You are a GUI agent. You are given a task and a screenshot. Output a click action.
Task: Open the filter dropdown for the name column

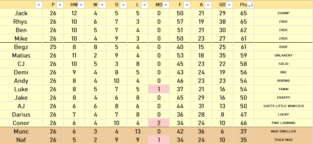[39, 5]
